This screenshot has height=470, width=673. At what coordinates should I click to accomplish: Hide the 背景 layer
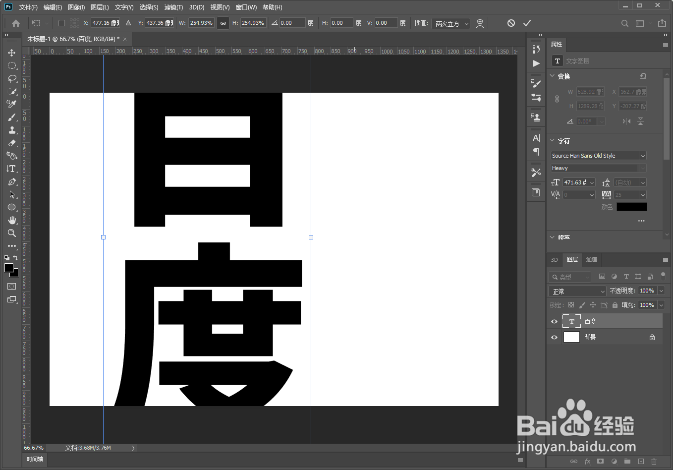pos(554,337)
